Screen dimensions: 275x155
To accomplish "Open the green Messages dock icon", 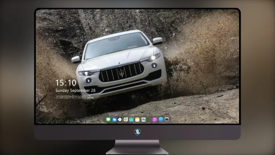I will pyautogui.click(x=108, y=120).
